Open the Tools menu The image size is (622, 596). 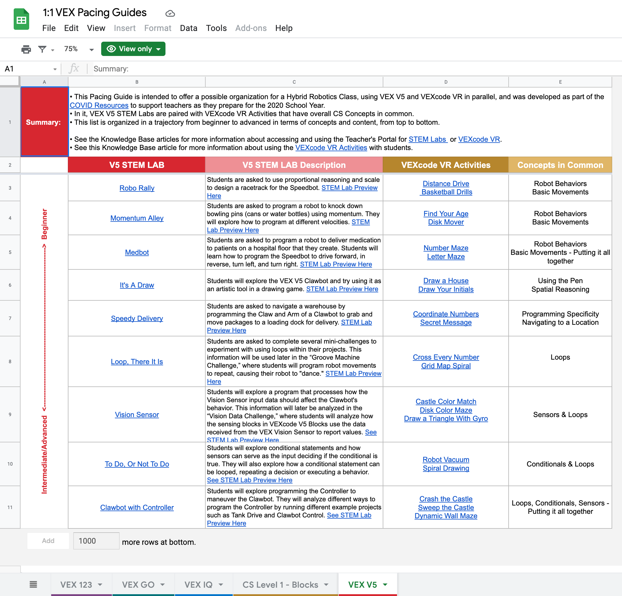tap(216, 28)
